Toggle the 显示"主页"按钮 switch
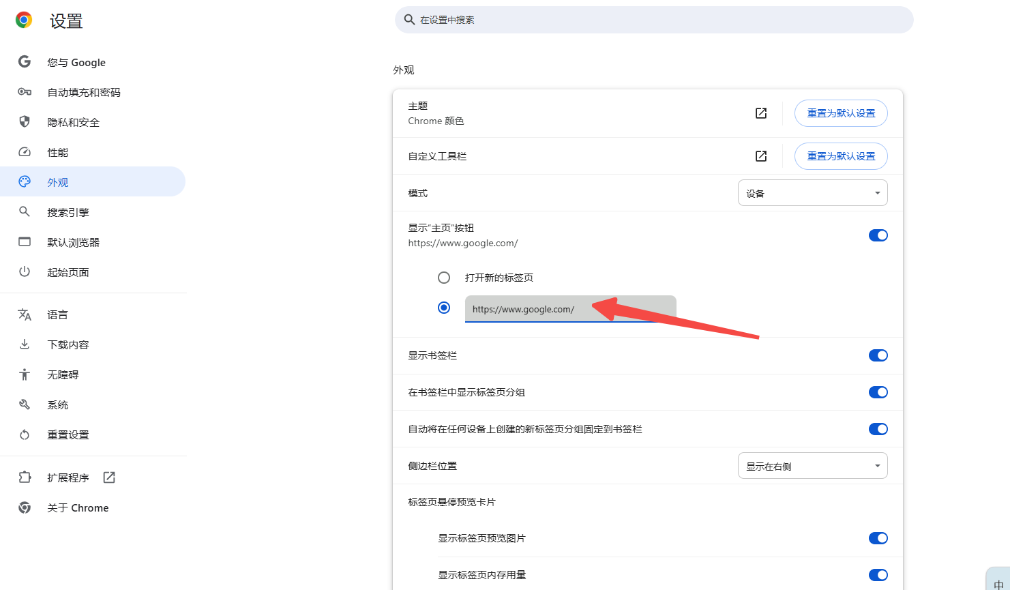Screen dimensions: 1010x590 (878, 235)
